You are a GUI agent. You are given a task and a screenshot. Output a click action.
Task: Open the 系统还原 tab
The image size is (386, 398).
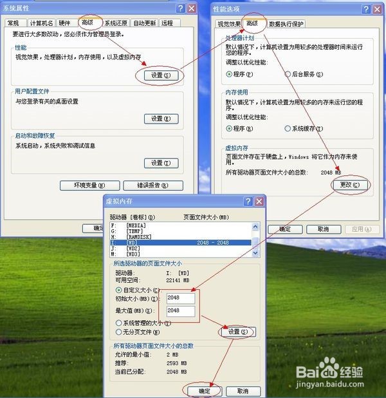point(116,23)
